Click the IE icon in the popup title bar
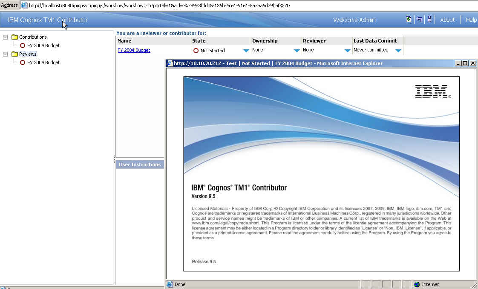 coord(170,63)
